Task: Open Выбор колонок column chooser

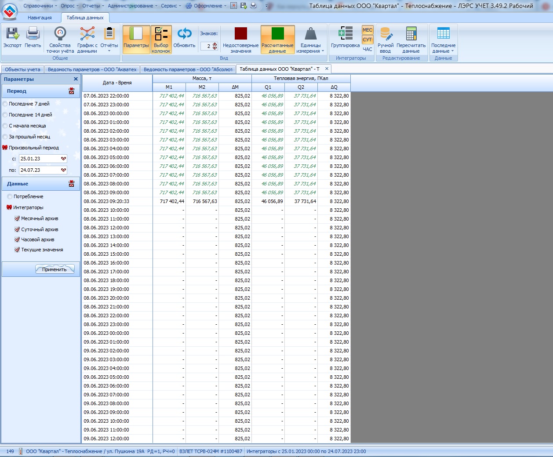Action: coord(161,39)
